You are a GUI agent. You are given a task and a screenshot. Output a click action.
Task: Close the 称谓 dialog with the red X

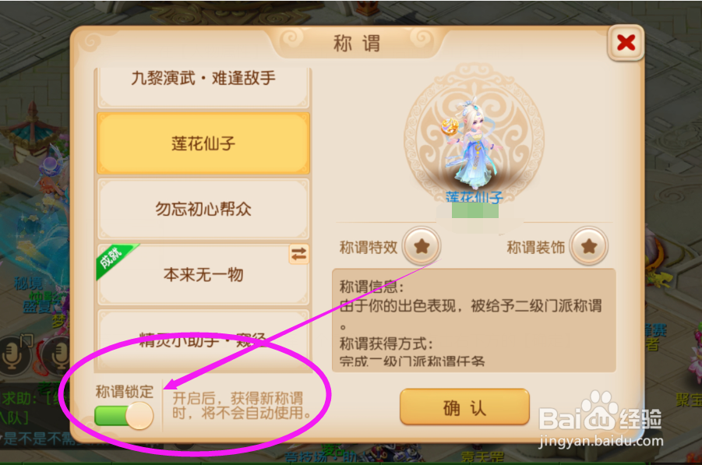pyautogui.click(x=626, y=43)
